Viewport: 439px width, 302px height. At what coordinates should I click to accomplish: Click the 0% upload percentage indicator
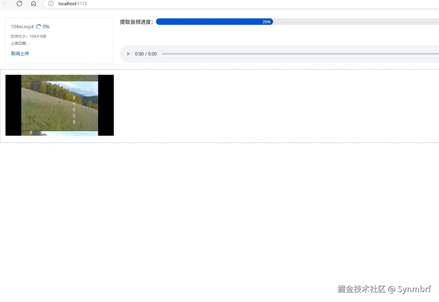[46, 27]
